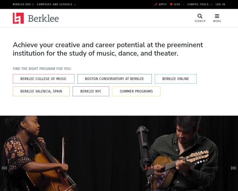Click the Summer Programs button
The width and height of the screenshot is (238, 191).
[x=136, y=91]
